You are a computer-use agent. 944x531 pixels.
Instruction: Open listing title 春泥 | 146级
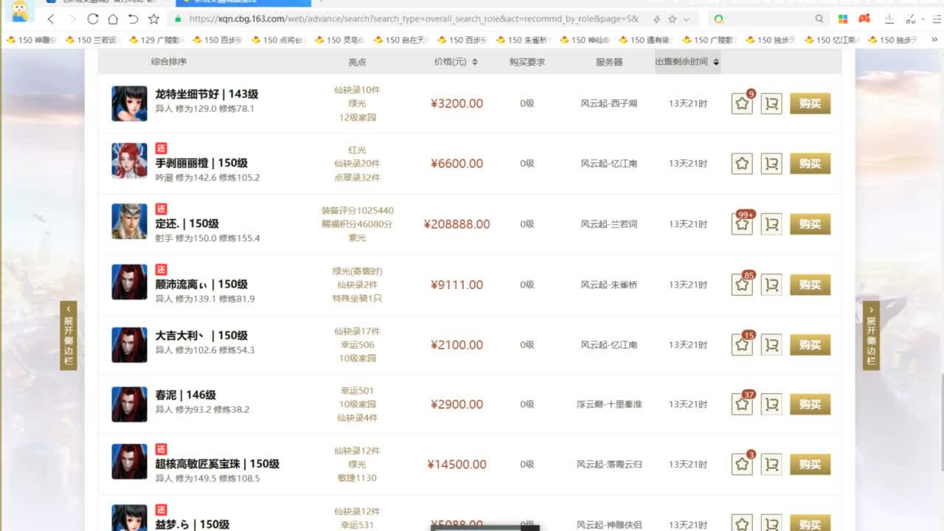coord(185,395)
